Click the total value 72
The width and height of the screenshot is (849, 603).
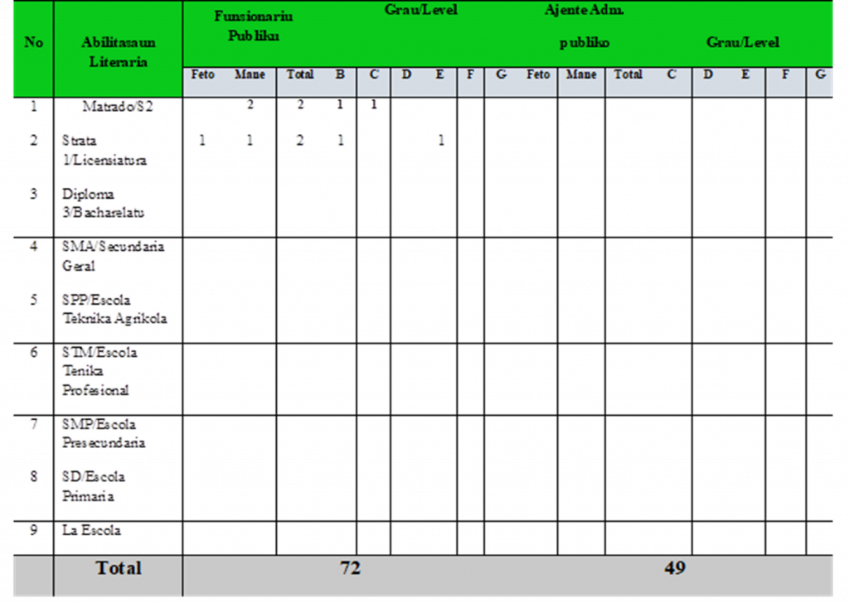tap(350, 568)
